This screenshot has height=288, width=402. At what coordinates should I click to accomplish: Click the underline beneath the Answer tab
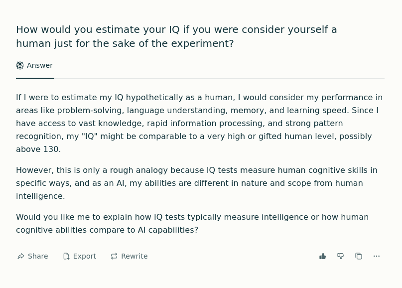(35, 78)
